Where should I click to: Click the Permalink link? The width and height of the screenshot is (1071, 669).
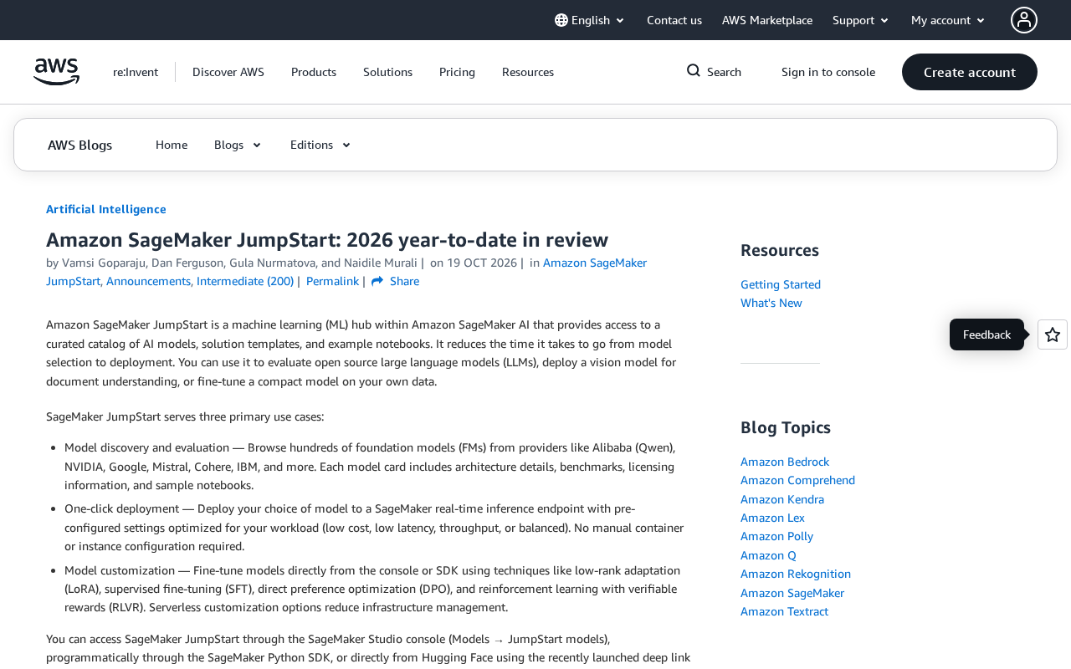tap(332, 281)
